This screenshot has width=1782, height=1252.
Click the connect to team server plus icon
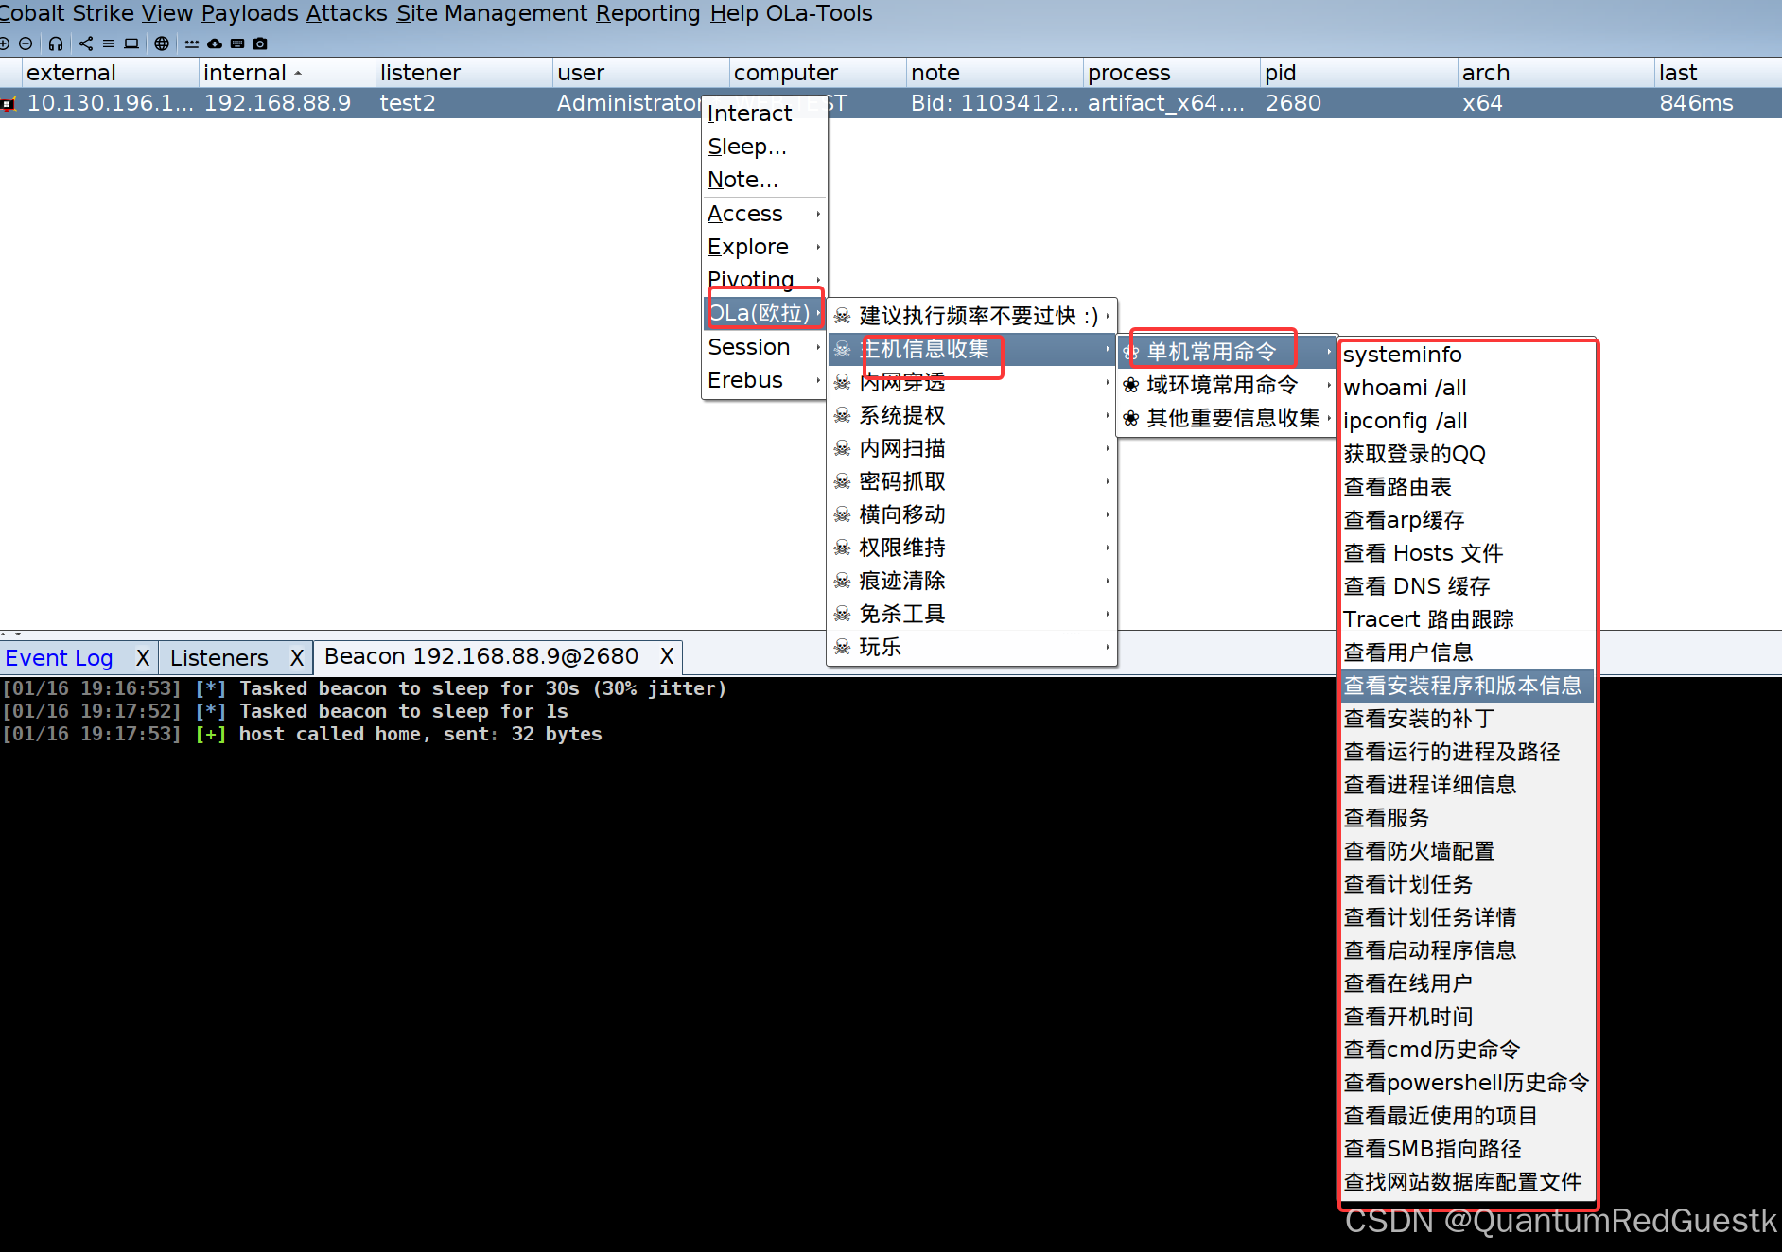click(x=4, y=43)
